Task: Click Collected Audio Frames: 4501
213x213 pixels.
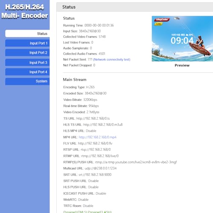Action: click(x=84, y=54)
